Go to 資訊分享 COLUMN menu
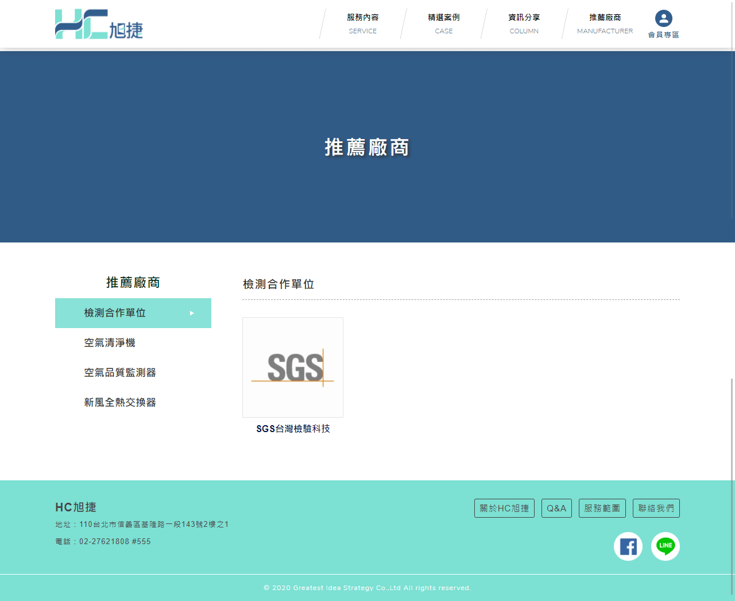Screen dimensions: 735x601 pyautogui.click(x=524, y=24)
